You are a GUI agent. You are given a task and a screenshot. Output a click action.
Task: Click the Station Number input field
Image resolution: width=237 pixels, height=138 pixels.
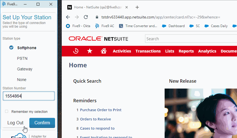[29, 96]
